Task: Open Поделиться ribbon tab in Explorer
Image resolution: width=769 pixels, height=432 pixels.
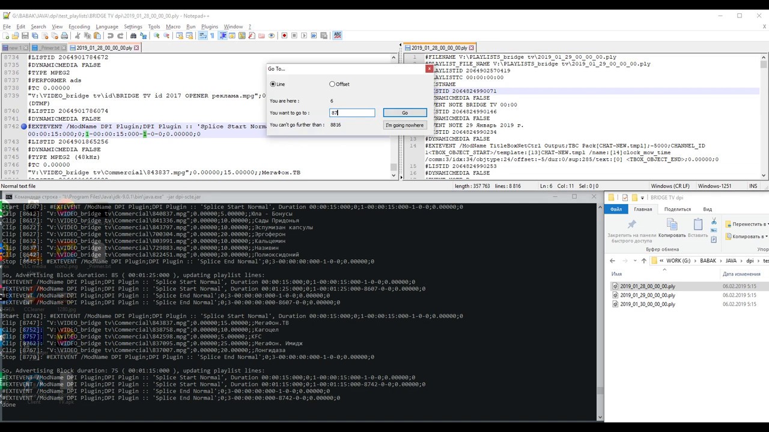Action: [x=678, y=209]
